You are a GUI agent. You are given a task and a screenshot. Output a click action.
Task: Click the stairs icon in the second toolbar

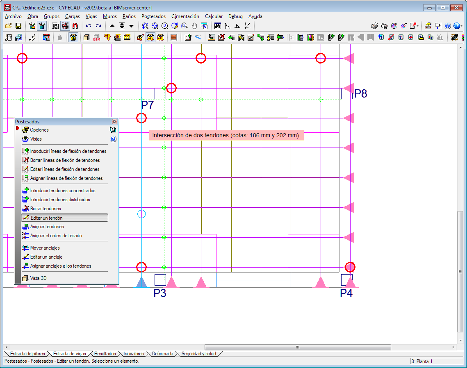(32, 37)
